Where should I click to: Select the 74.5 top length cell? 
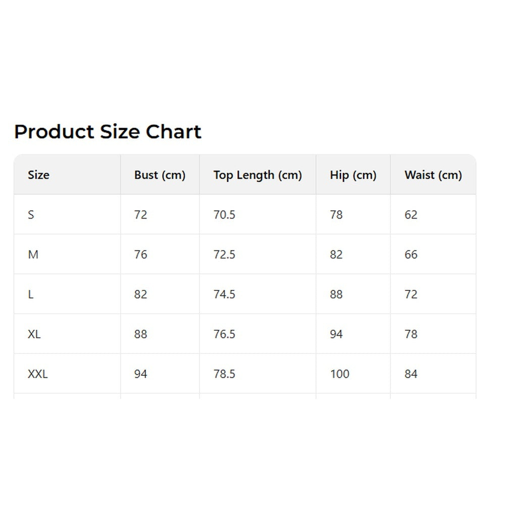(x=224, y=294)
